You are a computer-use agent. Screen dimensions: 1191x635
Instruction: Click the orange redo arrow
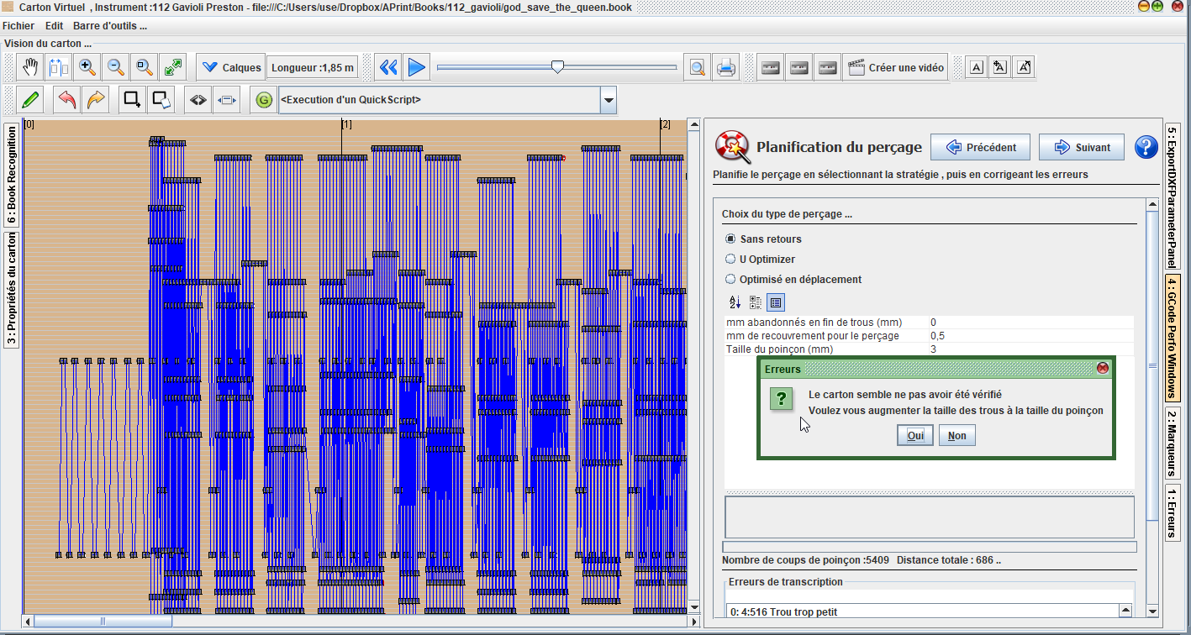tap(96, 100)
